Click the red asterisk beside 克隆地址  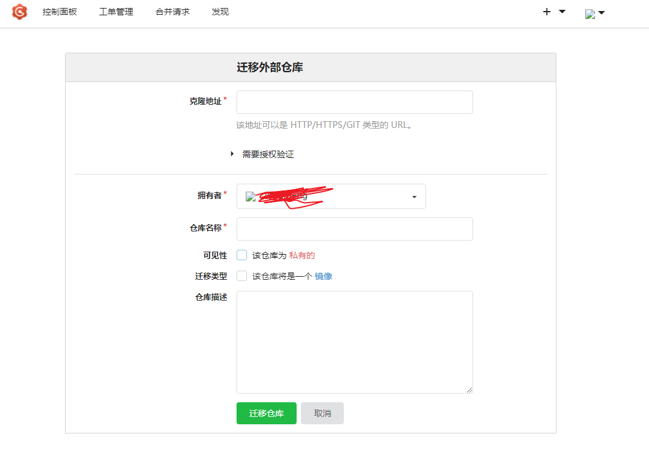[x=225, y=98]
